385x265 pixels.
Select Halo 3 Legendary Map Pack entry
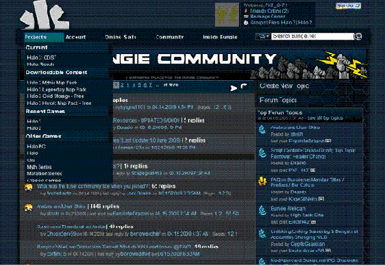pyautogui.click(x=56, y=90)
